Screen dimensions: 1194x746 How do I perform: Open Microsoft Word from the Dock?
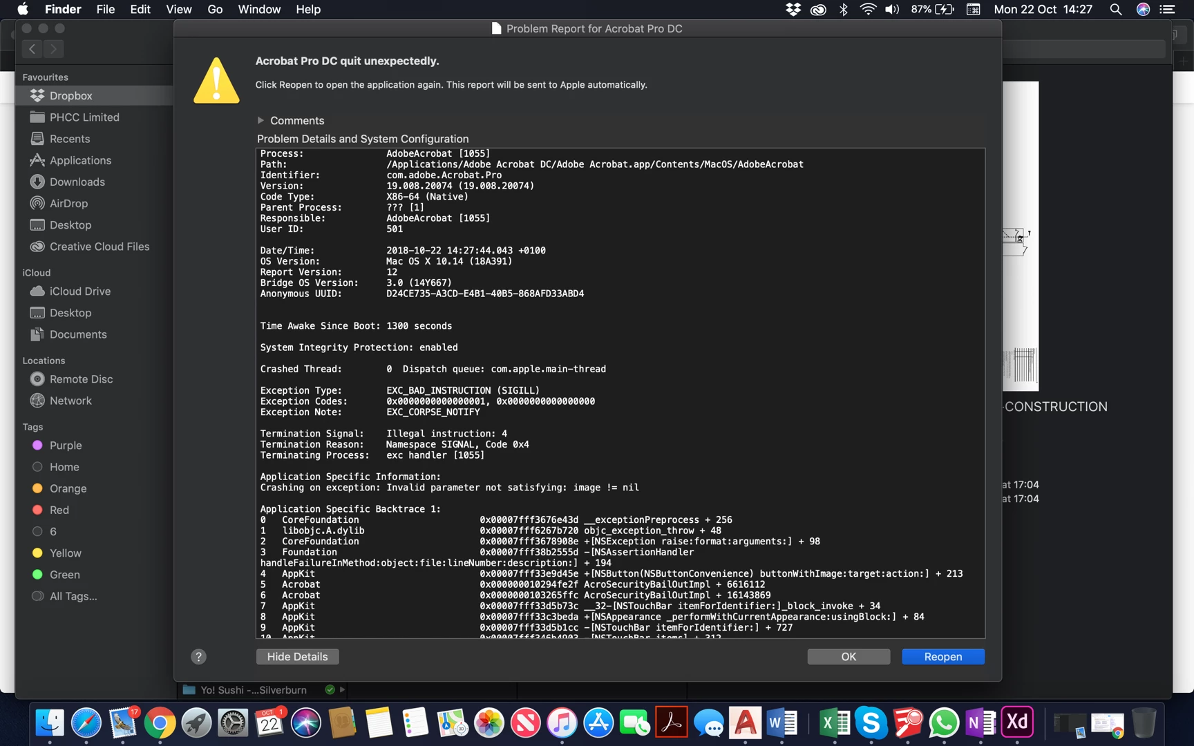(x=781, y=723)
